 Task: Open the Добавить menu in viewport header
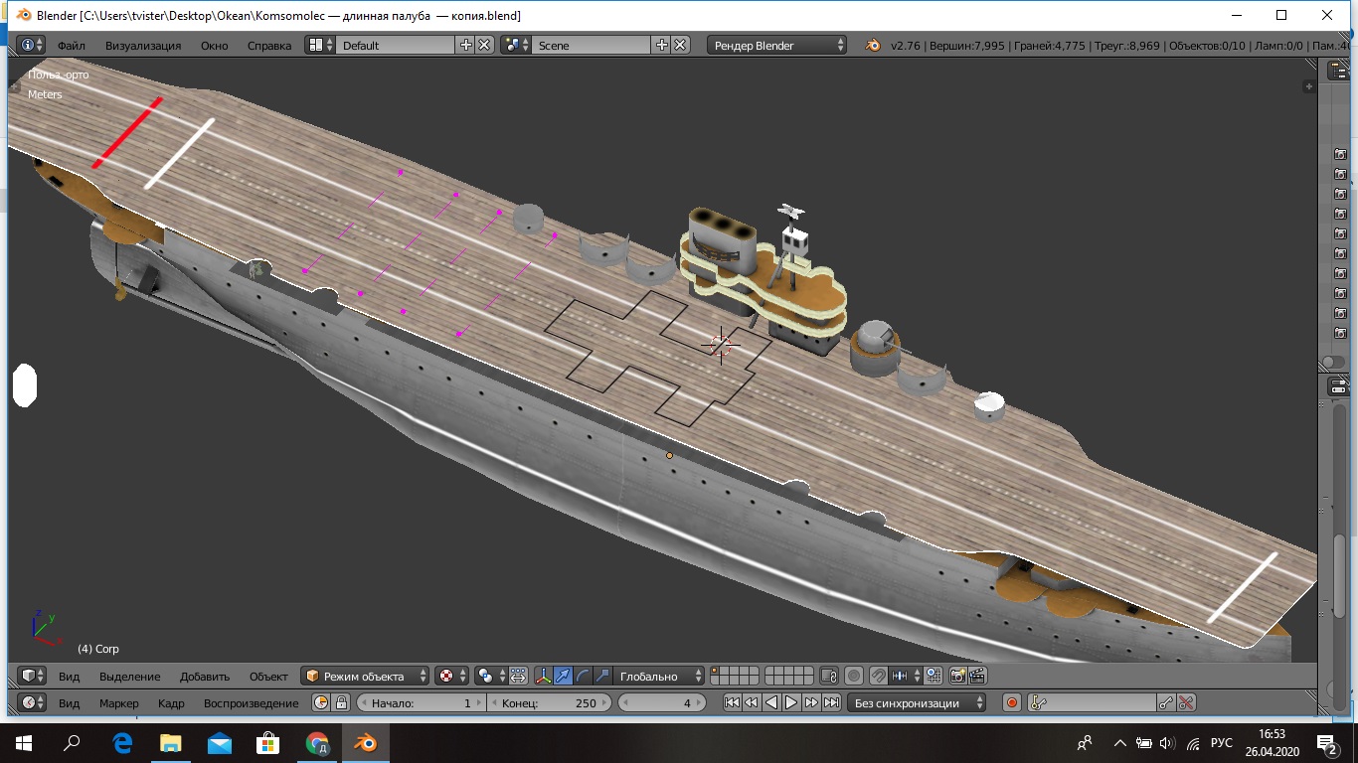click(205, 676)
